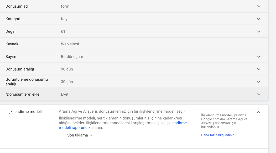Click the form value in Dönüşüm adı

[x=65, y=6]
